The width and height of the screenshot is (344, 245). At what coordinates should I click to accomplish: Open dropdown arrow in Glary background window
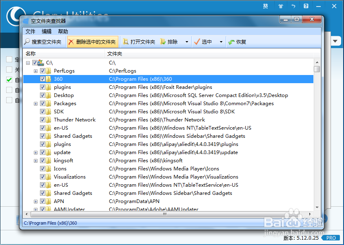[x=335, y=41]
